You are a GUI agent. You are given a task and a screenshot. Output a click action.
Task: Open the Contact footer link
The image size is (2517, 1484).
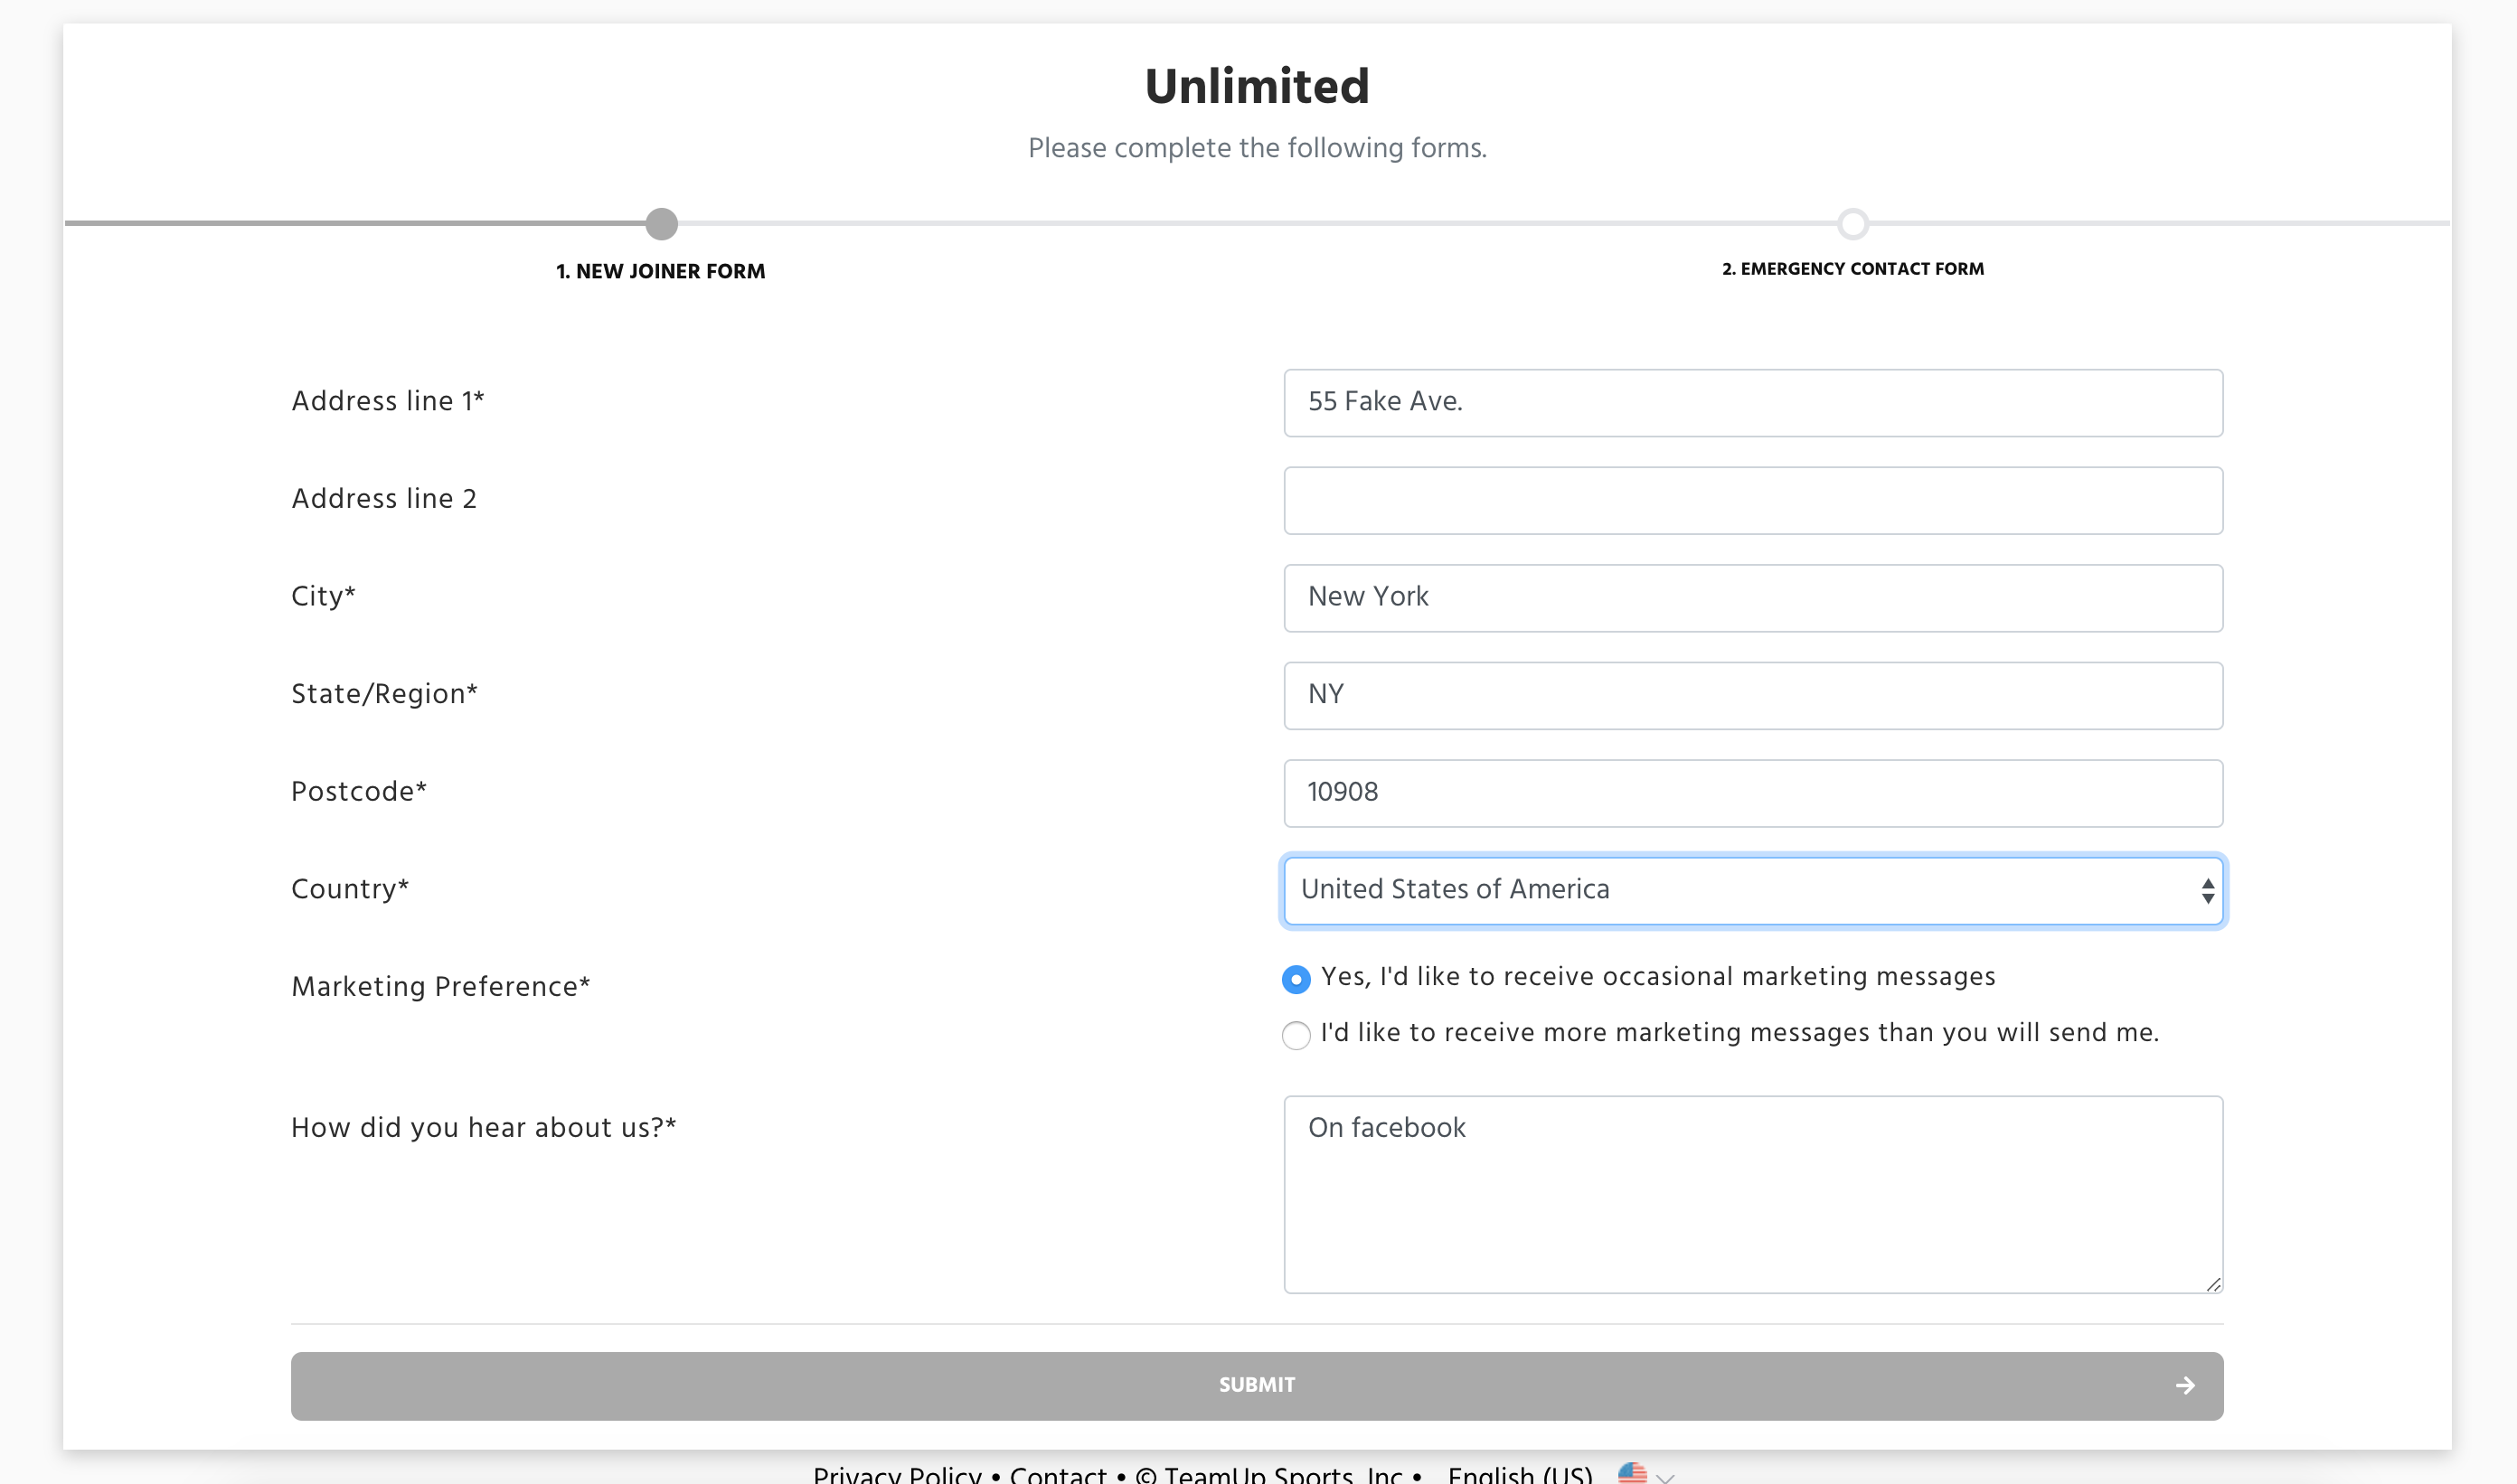[x=1058, y=1474]
